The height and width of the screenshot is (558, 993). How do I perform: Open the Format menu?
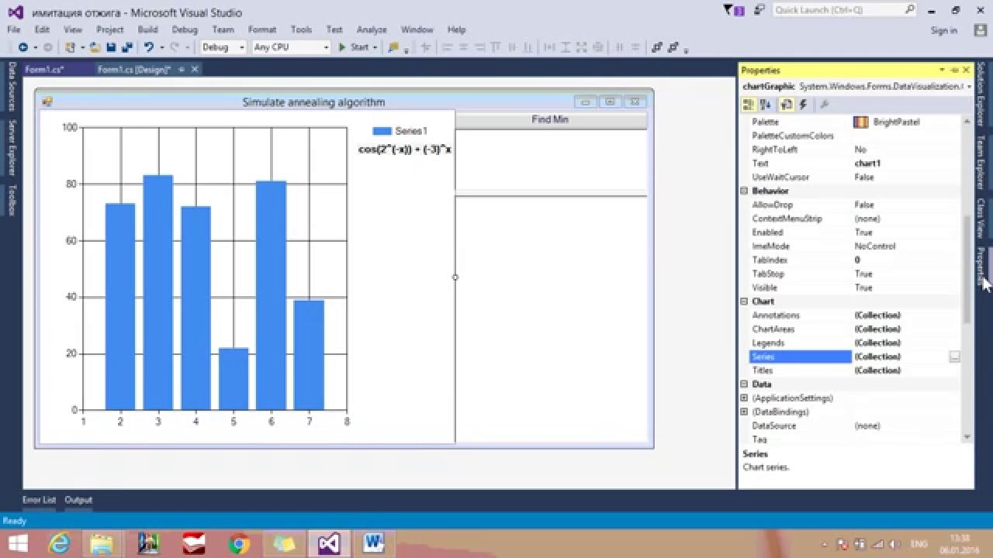pos(262,29)
